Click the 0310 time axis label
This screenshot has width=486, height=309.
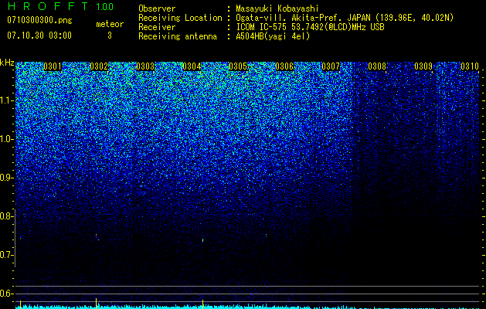coord(470,66)
